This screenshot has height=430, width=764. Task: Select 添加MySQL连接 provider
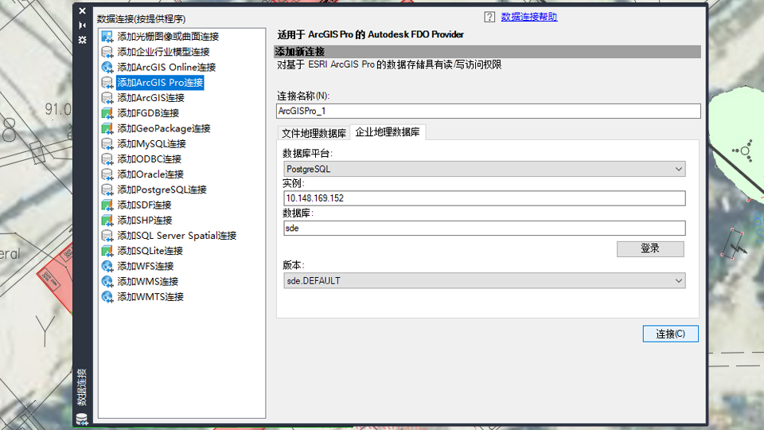coord(151,144)
